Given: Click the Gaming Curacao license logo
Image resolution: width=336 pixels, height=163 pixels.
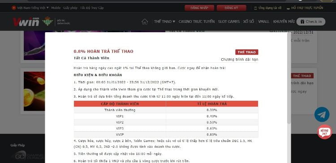Looking at the screenshot, I should tap(28, 156).
